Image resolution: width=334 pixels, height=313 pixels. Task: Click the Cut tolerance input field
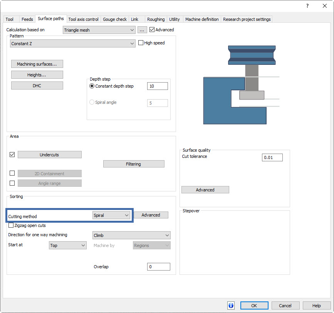tap(272, 157)
